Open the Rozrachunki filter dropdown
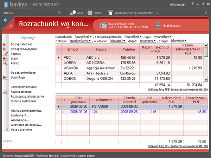211x158 pixels. click(x=84, y=36)
